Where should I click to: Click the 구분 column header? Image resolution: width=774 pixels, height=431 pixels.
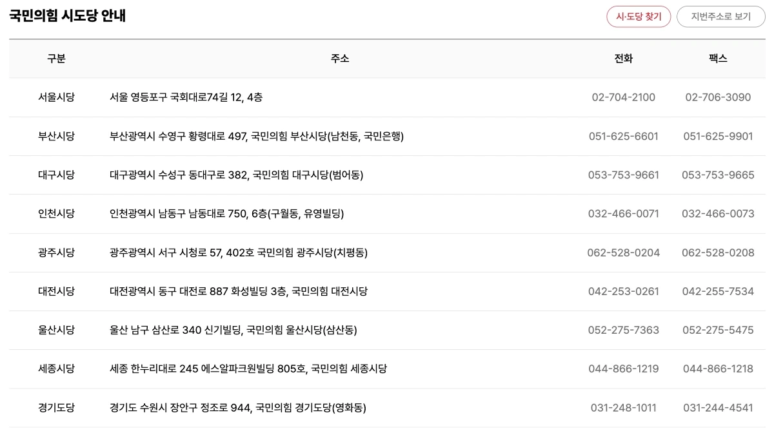coord(57,58)
